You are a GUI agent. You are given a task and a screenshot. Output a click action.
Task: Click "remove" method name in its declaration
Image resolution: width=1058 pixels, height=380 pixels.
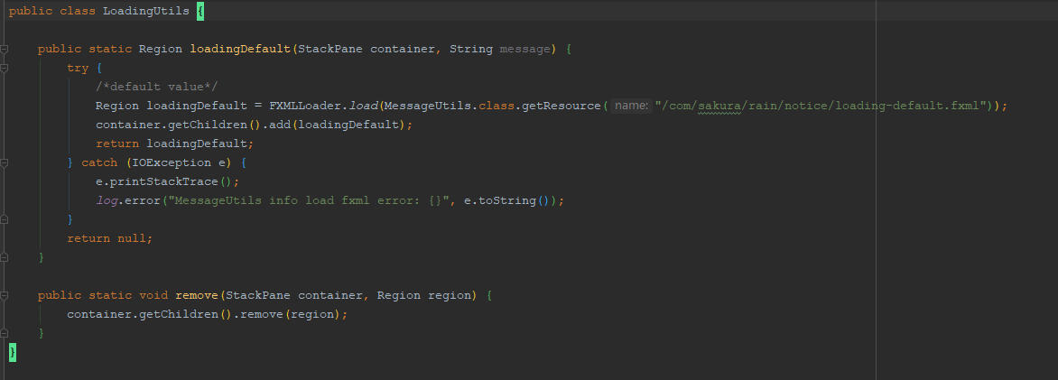[197, 295]
